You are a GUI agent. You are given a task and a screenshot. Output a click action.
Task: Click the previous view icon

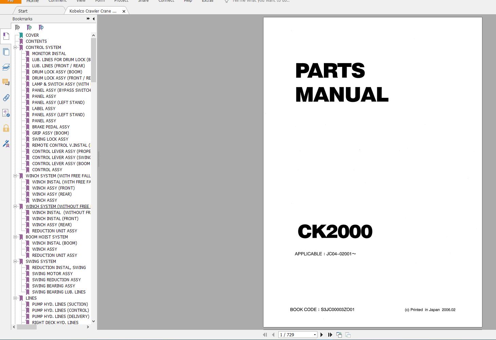click(339, 335)
